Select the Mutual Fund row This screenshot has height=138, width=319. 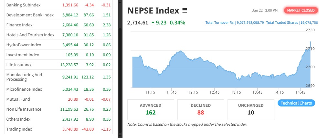[17, 99]
